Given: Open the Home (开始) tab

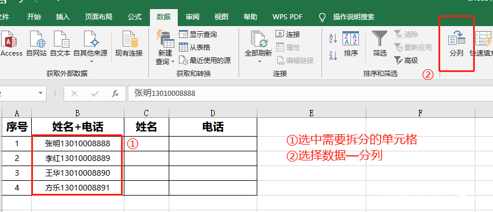Looking at the screenshot, I should (34, 17).
